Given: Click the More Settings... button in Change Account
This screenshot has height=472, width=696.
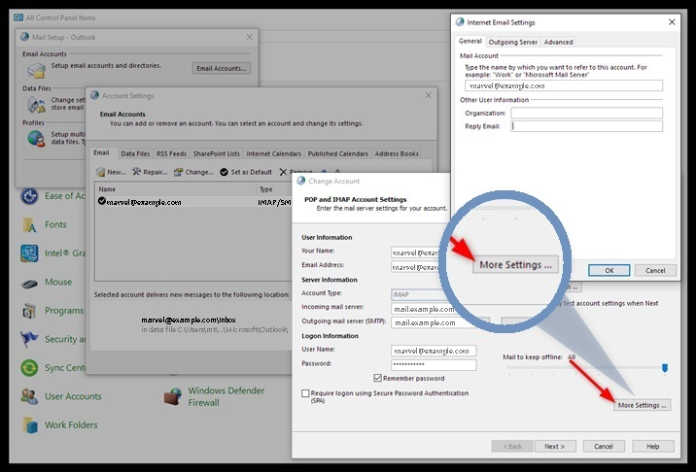Looking at the screenshot, I should [x=642, y=405].
